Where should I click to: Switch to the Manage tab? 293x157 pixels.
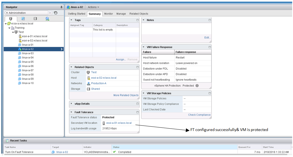coord(121,14)
